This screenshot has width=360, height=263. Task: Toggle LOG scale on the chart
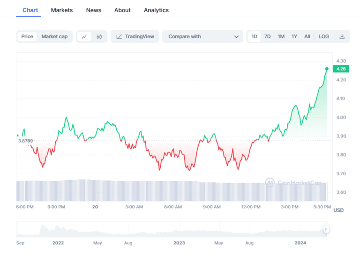point(324,36)
